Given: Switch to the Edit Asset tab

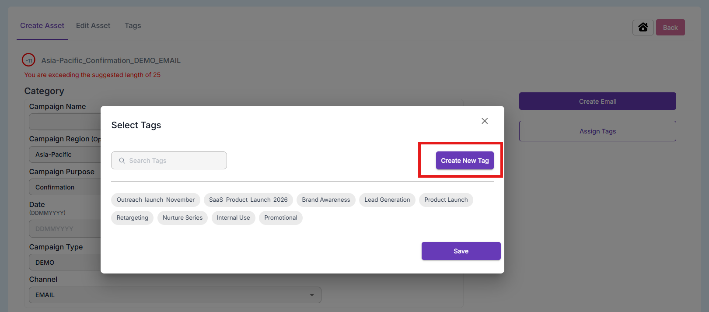Looking at the screenshot, I should [x=93, y=26].
